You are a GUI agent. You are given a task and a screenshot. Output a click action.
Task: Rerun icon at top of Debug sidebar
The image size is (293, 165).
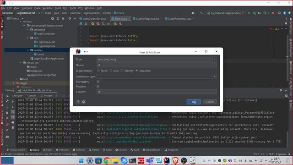(7, 96)
